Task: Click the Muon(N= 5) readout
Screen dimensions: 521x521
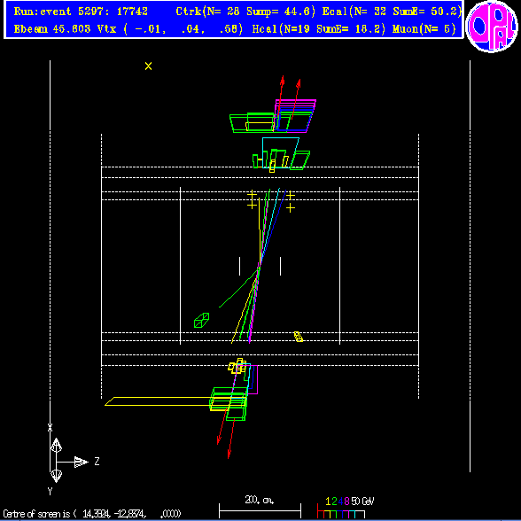Action: (424, 29)
